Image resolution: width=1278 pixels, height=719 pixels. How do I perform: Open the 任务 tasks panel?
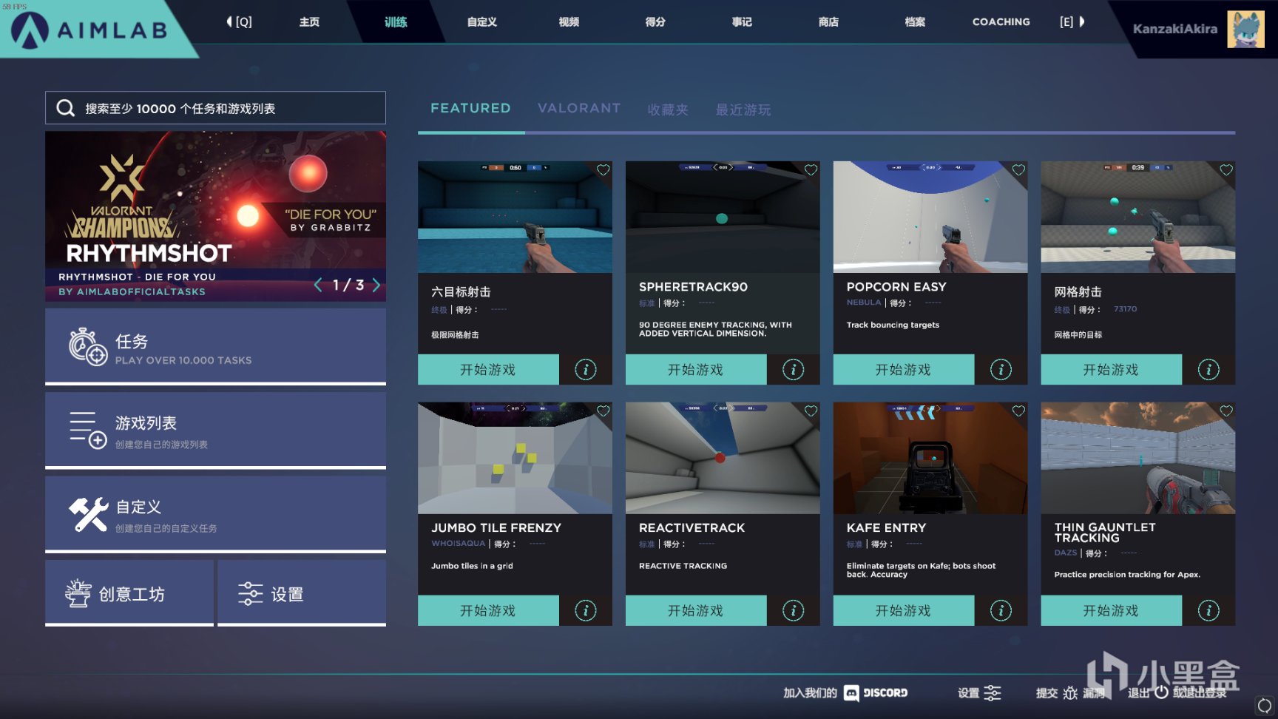tap(215, 346)
